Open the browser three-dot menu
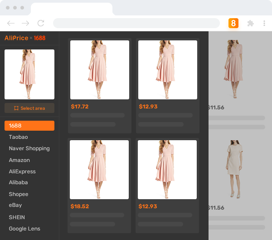 click(264, 23)
